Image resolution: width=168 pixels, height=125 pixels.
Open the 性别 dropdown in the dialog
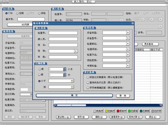[x=76, y=51]
